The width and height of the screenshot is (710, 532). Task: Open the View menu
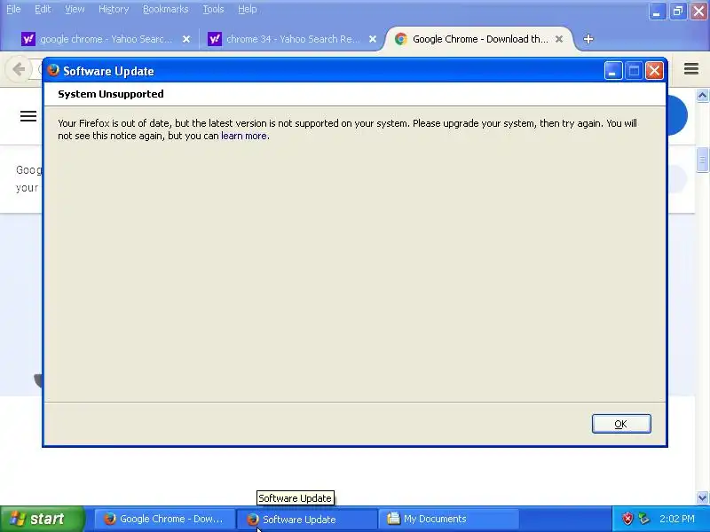[75, 9]
